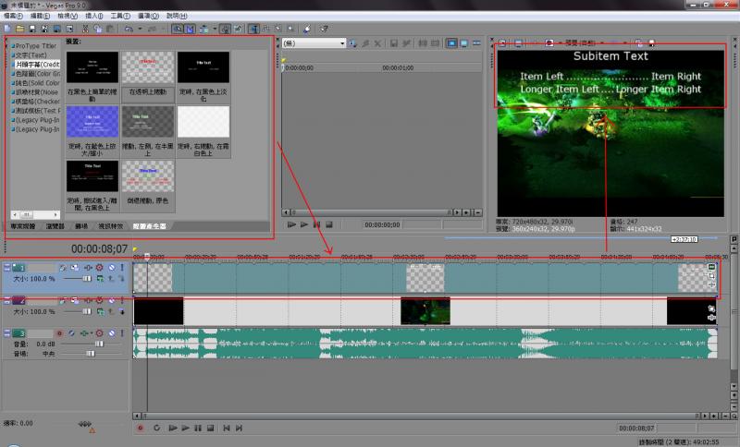
Task: Mute video track 2
Action: pos(110,301)
